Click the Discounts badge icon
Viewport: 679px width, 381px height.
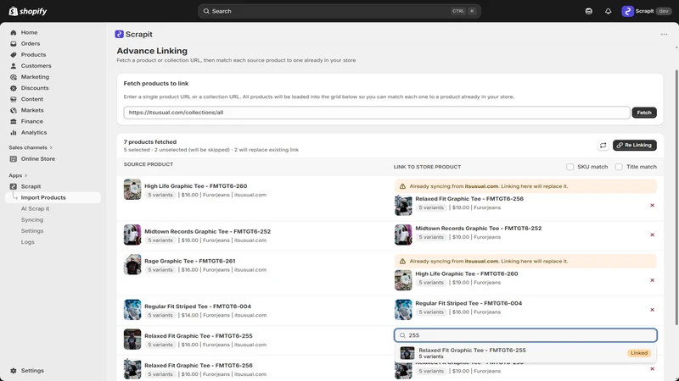pyautogui.click(x=14, y=88)
